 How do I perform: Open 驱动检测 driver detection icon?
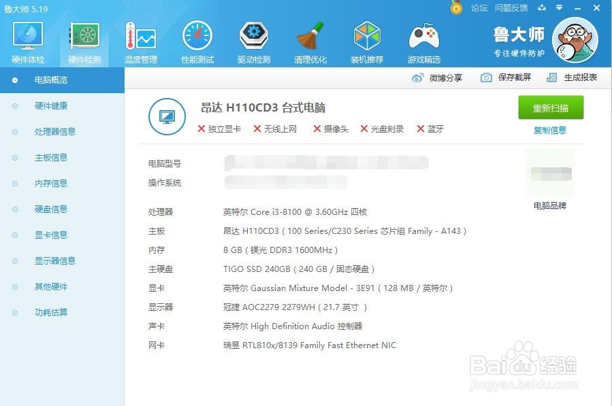pos(254,43)
